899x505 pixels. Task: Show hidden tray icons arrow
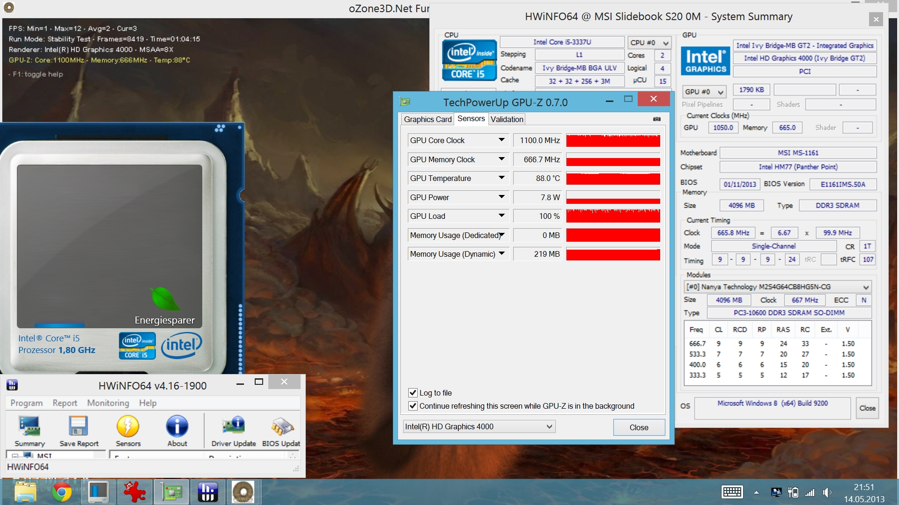756,492
